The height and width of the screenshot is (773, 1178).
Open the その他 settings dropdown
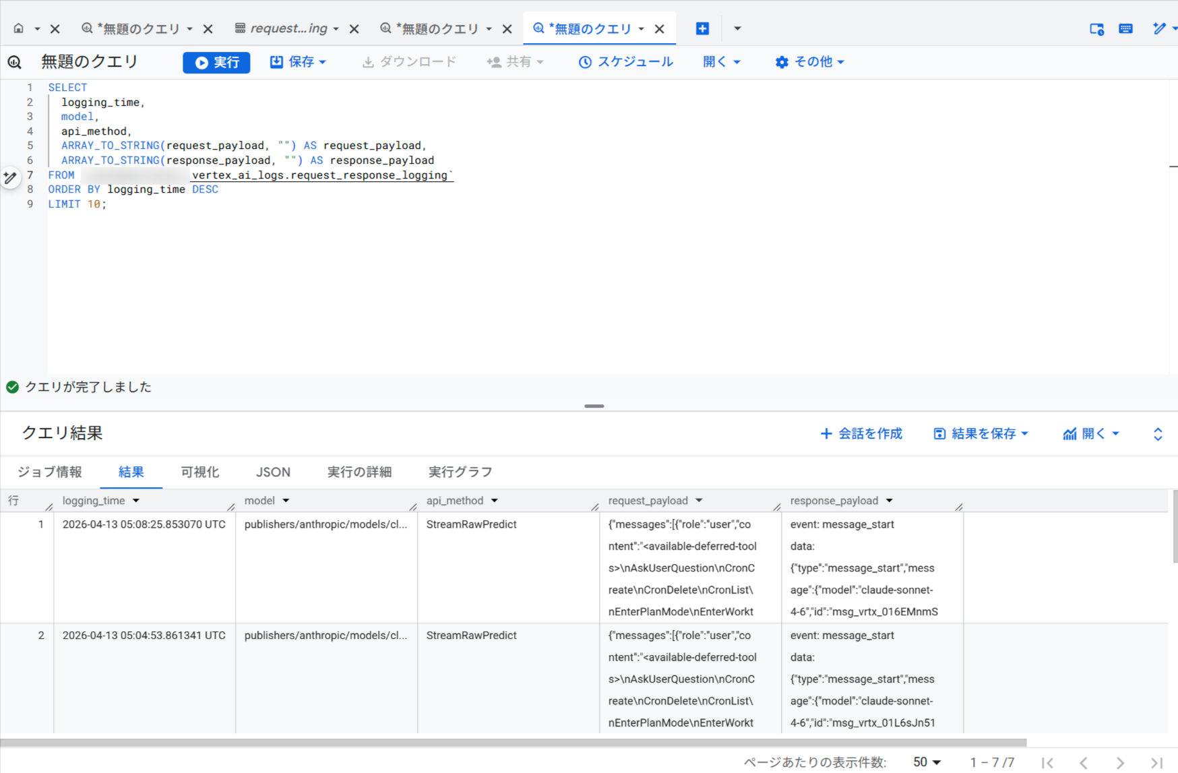click(809, 62)
